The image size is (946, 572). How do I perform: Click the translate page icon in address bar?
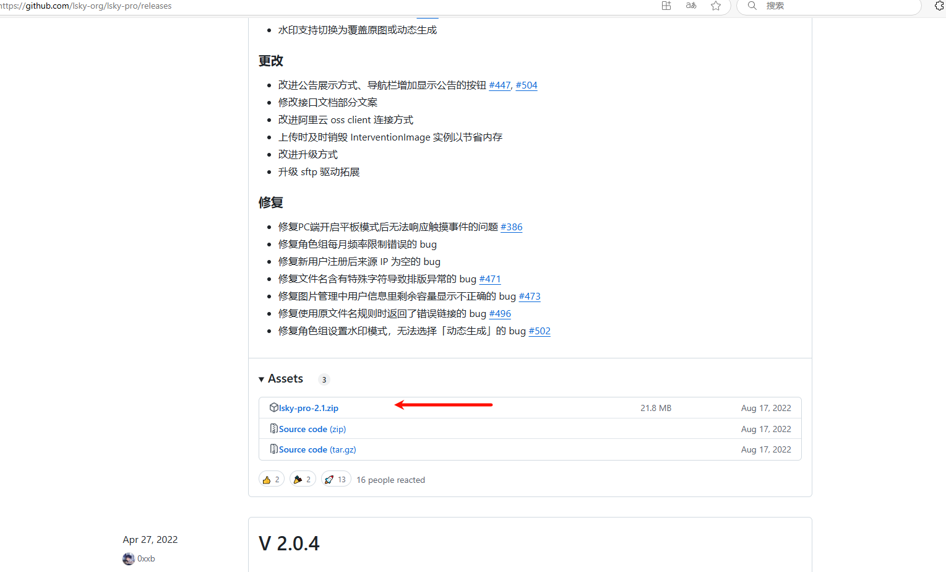click(x=691, y=6)
